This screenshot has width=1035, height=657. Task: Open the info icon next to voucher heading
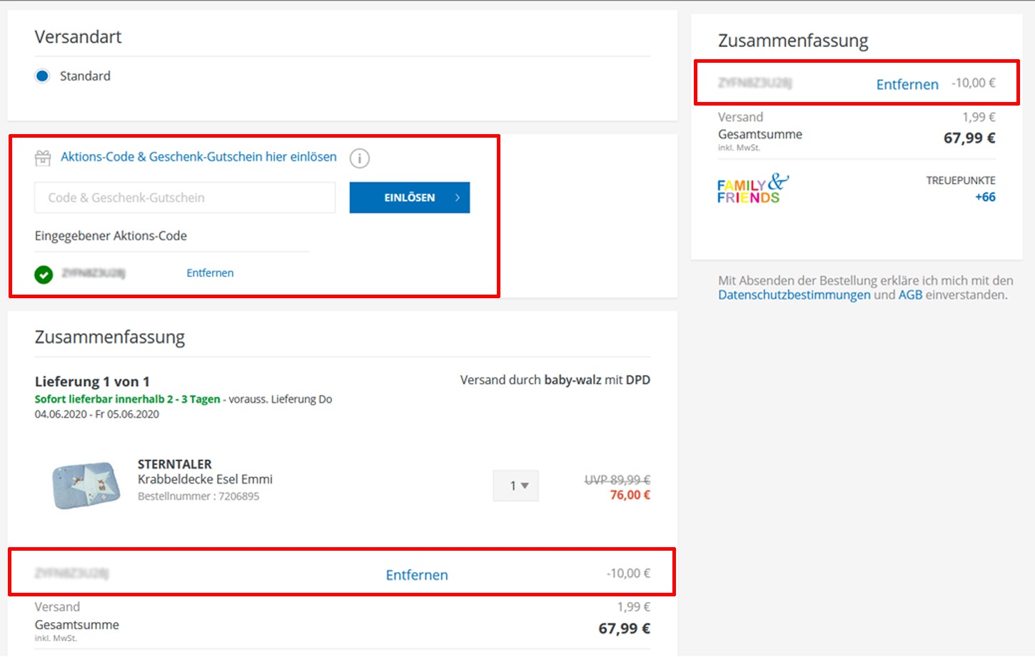(359, 158)
